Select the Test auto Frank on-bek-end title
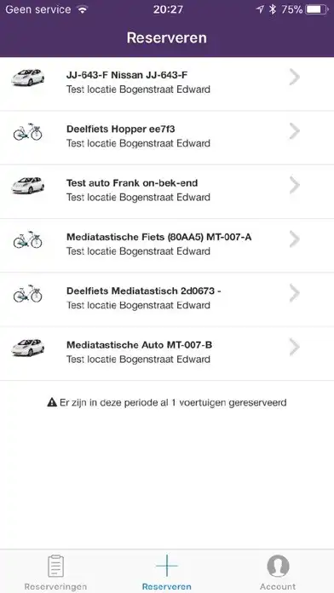 pyautogui.click(x=132, y=183)
